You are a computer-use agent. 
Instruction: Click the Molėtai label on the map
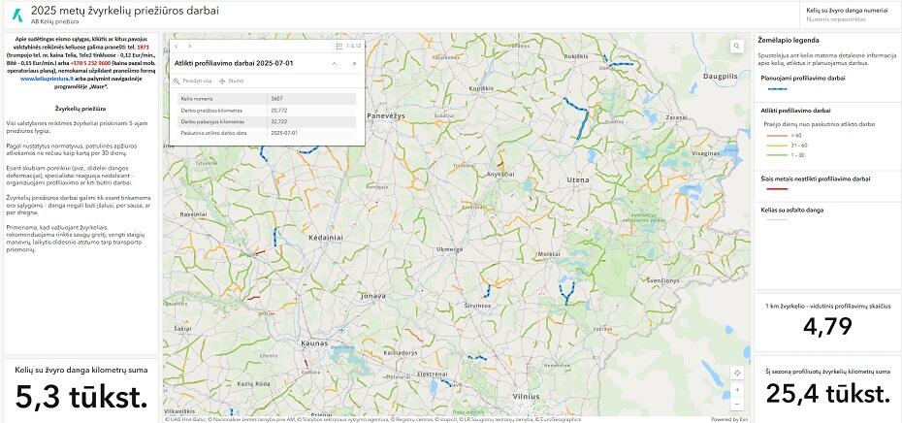[548, 254]
